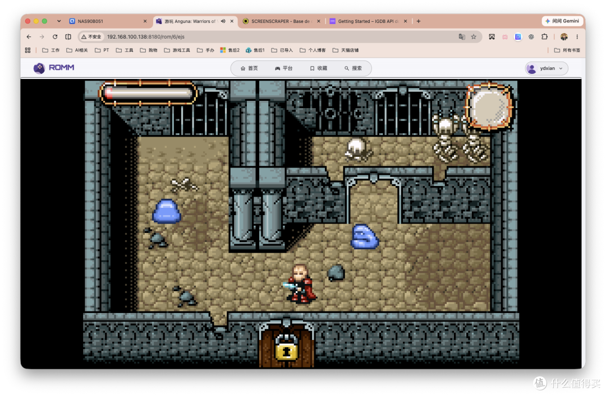
Task: Open the 所有书签 folder
Action: (567, 50)
